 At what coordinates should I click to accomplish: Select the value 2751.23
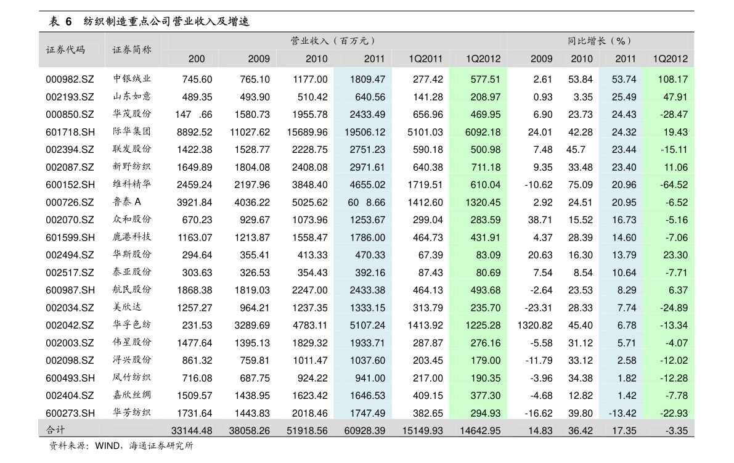click(x=367, y=150)
